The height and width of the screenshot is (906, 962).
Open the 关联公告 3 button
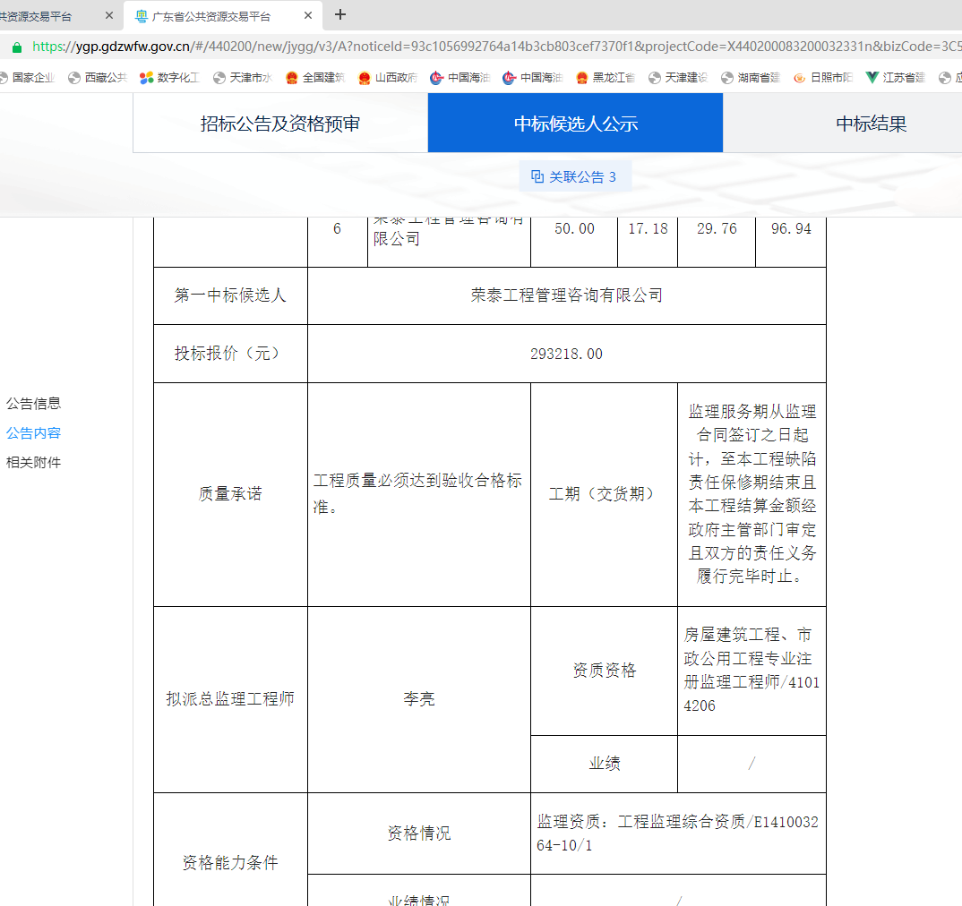coord(575,176)
